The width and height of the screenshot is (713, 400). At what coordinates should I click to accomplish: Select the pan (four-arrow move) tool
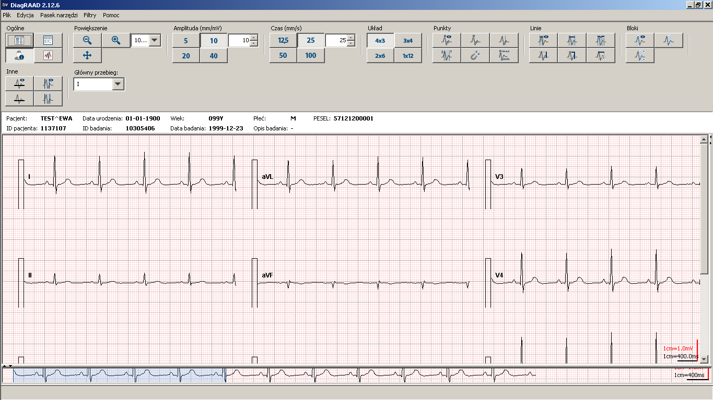pos(87,55)
